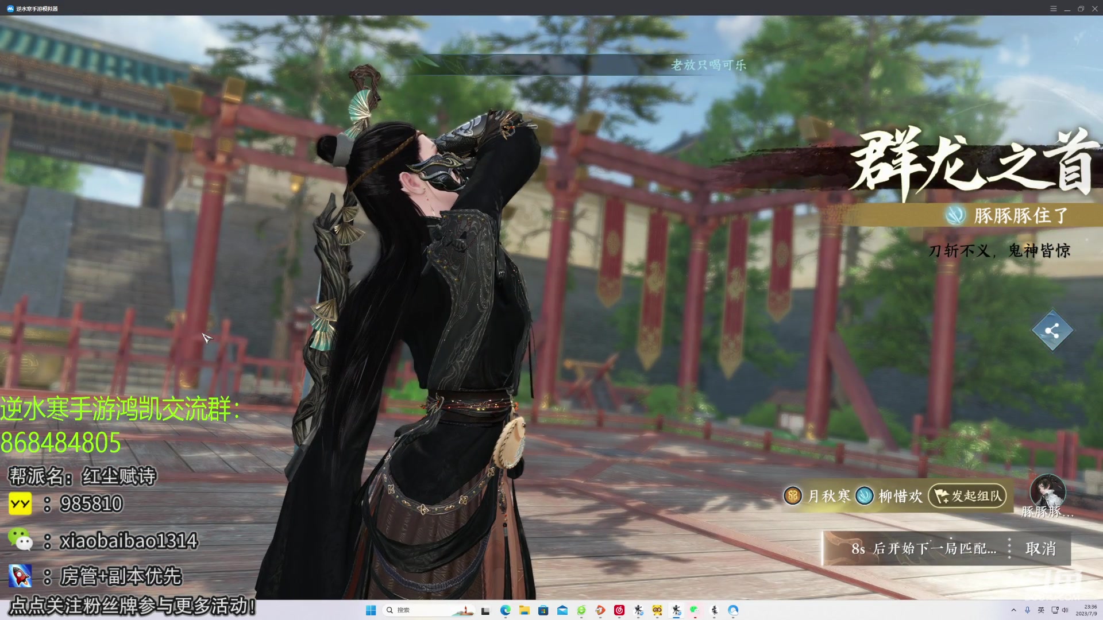Click the microphone tray icon
This screenshot has height=620, width=1103.
point(1027,610)
